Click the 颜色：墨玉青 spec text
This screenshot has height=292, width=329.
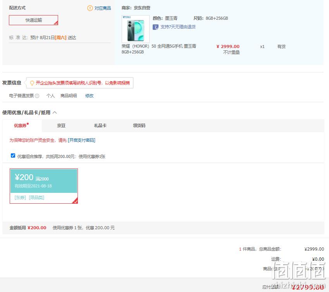point(165,18)
